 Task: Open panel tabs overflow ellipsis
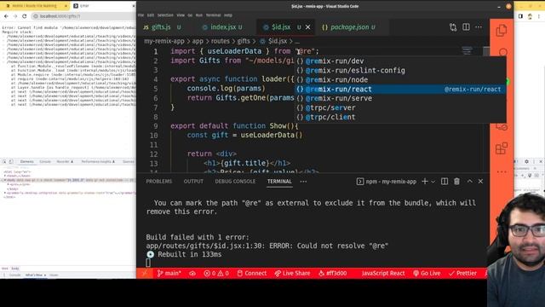tap(303, 182)
